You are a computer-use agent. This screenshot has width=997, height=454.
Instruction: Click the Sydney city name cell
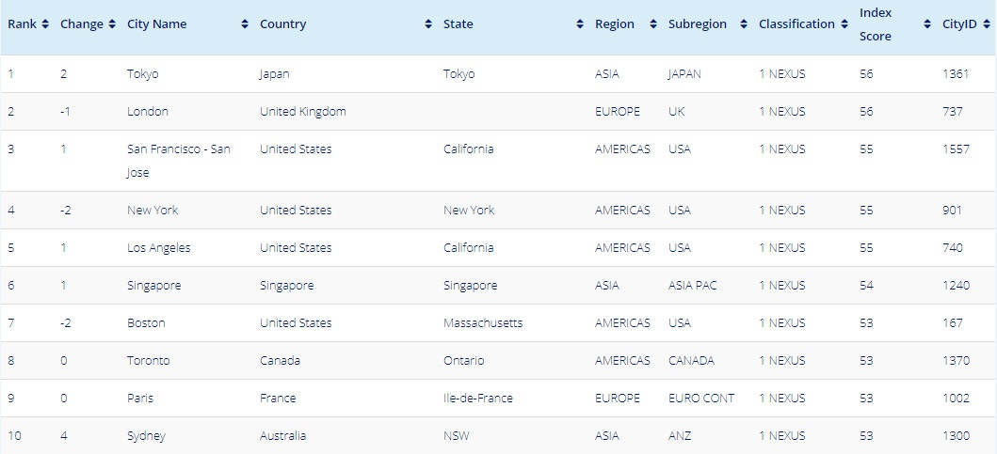pos(146,435)
